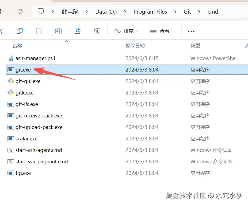Click the Copy icon in toolbar

tap(20, 31)
